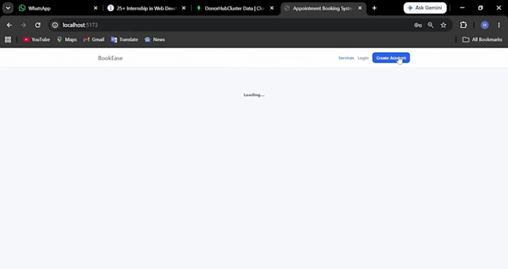
Task: Click the Create Account button
Action: pos(391,58)
